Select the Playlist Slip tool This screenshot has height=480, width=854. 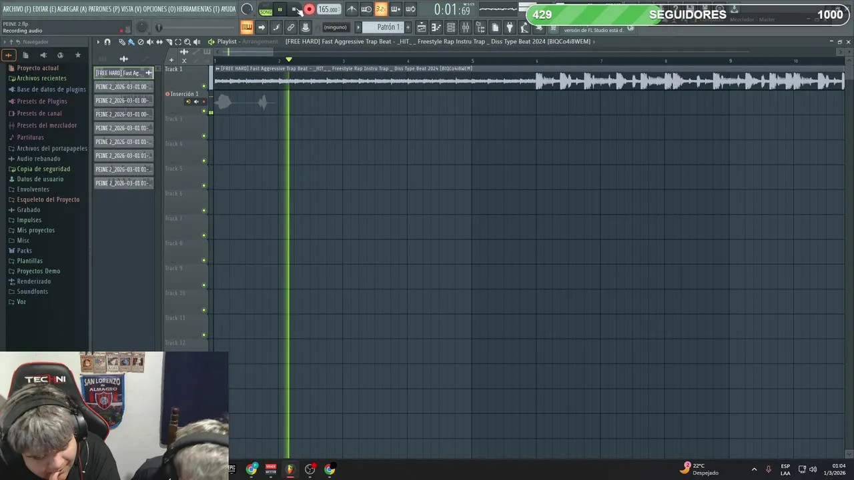[159, 42]
